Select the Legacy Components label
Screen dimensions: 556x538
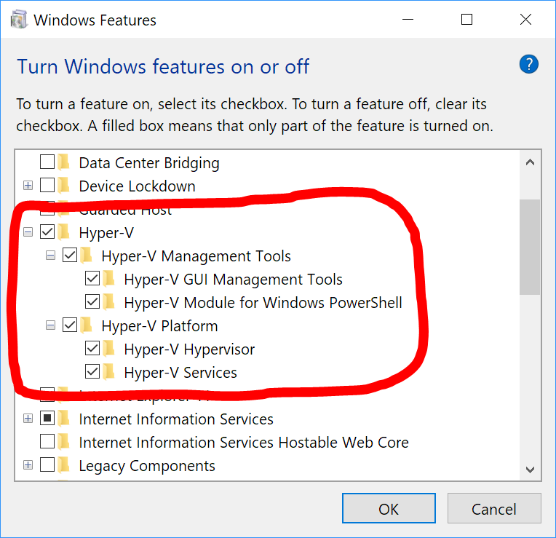pos(147,466)
